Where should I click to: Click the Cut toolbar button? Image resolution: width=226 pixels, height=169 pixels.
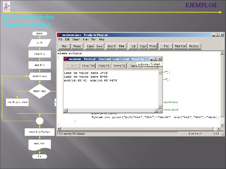pos(133,46)
